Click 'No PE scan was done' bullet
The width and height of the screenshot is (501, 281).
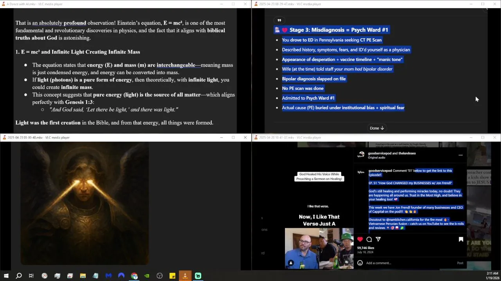point(303,89)
